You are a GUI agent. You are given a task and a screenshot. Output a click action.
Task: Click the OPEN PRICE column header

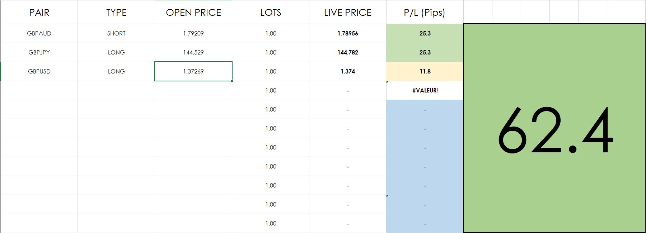coord(193,13)
